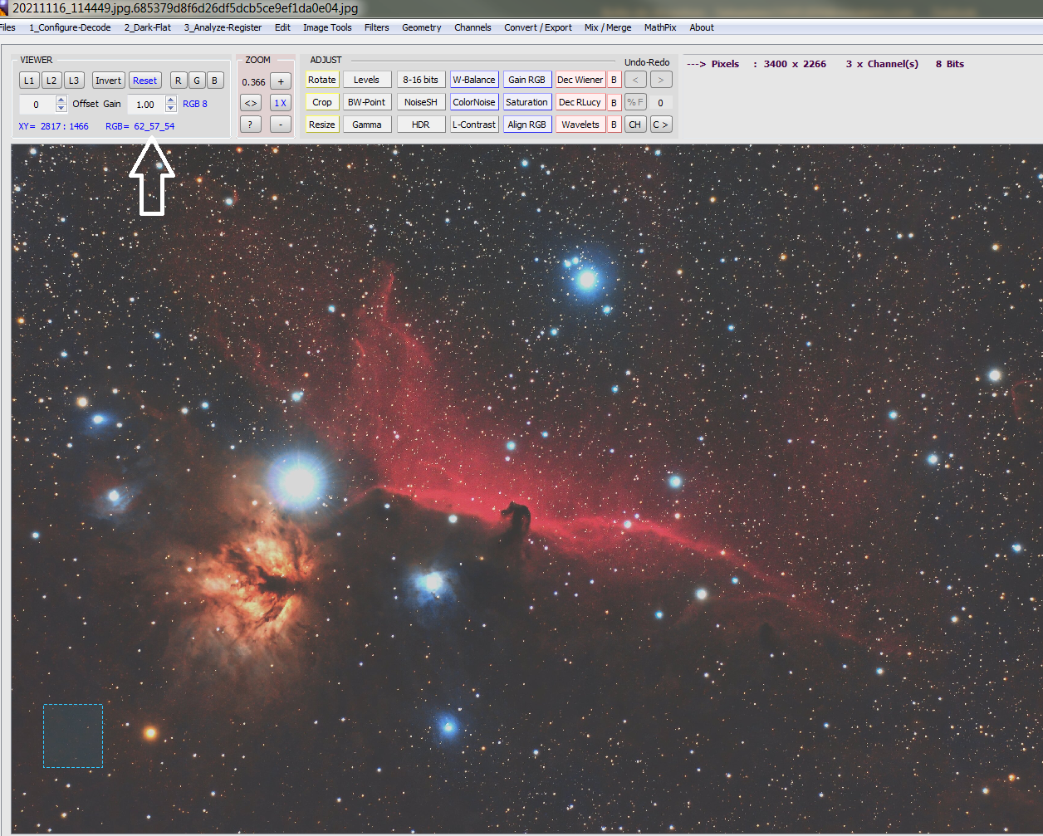Open the BW-Point adjustment
Screen dimensions: 1043x836
click(366, 102)
